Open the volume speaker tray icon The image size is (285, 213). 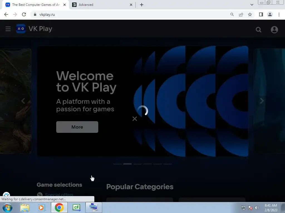pos(257,208)
